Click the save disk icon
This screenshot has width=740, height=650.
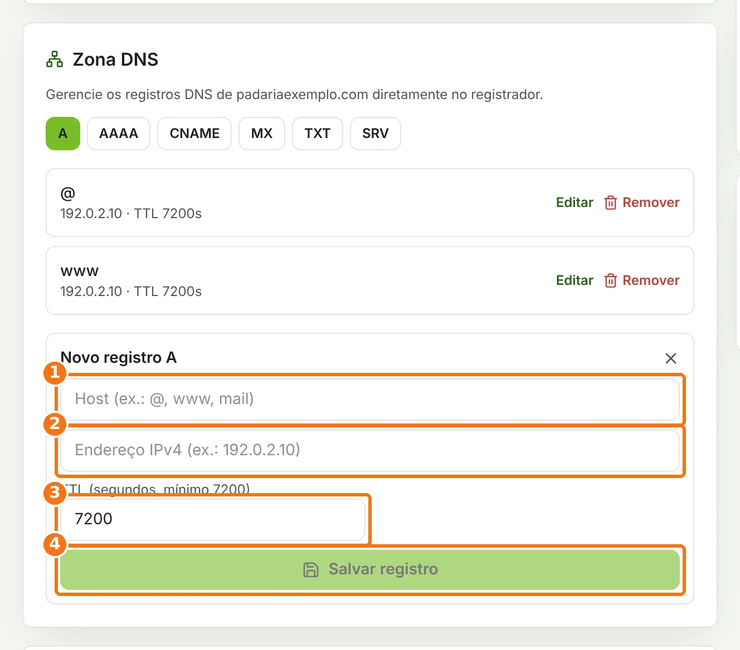point(311,569)
